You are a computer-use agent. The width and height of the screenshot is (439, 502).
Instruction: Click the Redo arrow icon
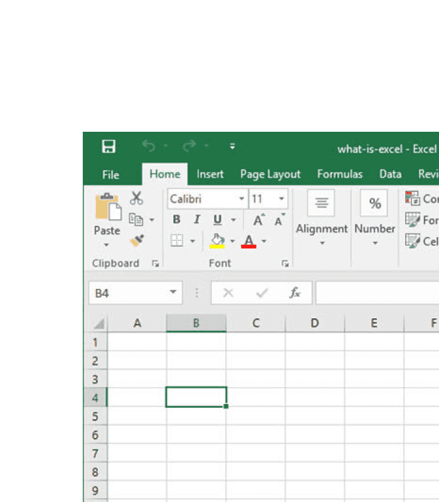coord(189,146)
